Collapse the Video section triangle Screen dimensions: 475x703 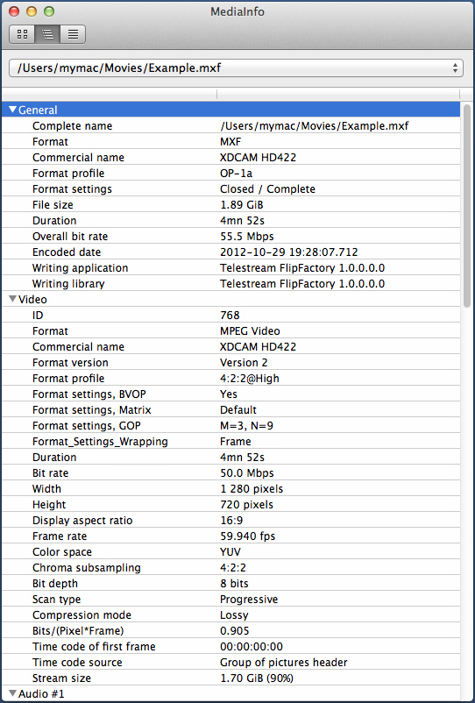tap(12, 299)
